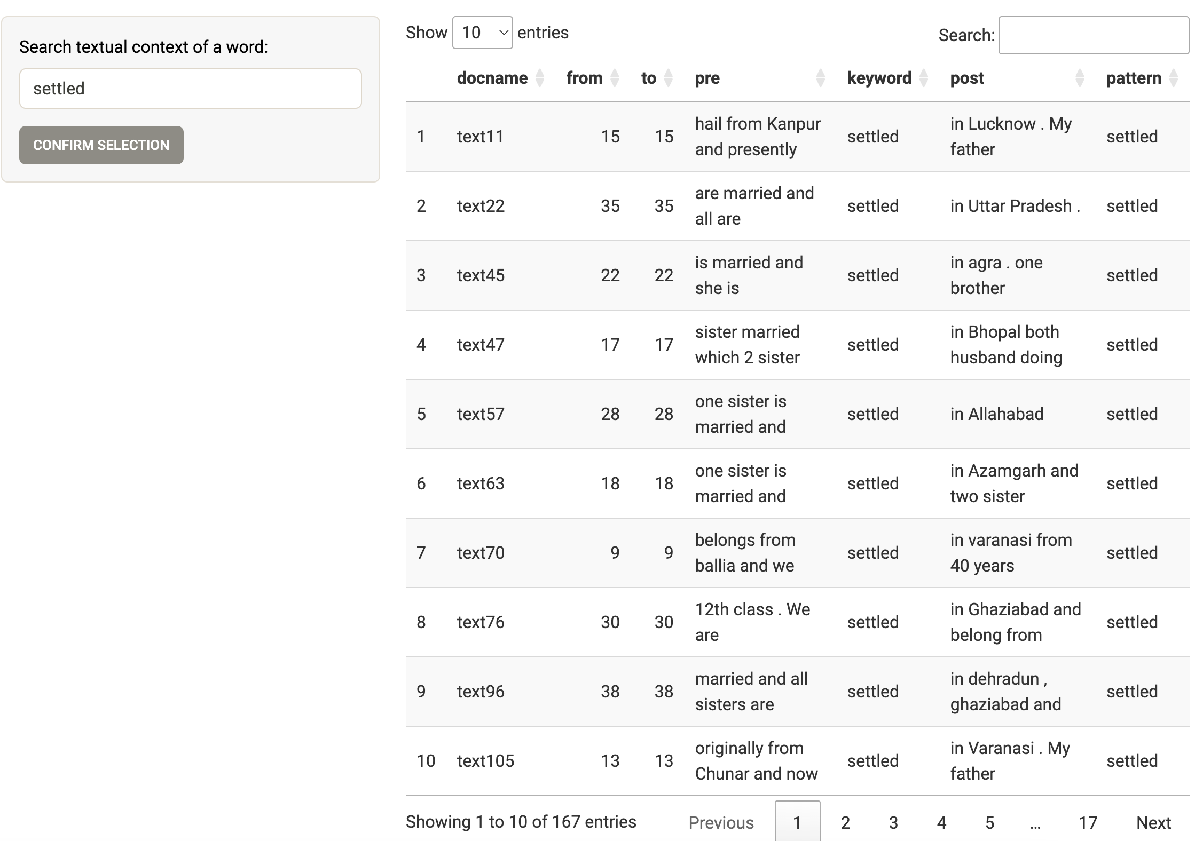The image size is (1195, 841).
Task: Jump to last page 17
Action: tap(1088, 822)
